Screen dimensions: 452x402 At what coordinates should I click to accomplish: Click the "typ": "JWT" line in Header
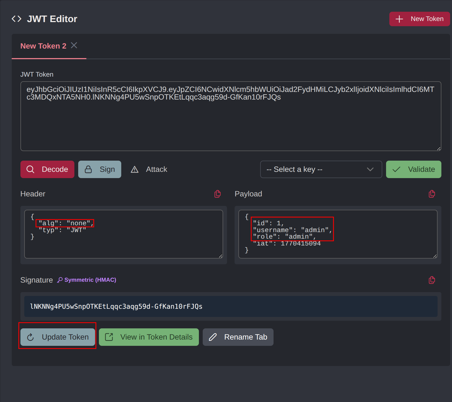62,230
